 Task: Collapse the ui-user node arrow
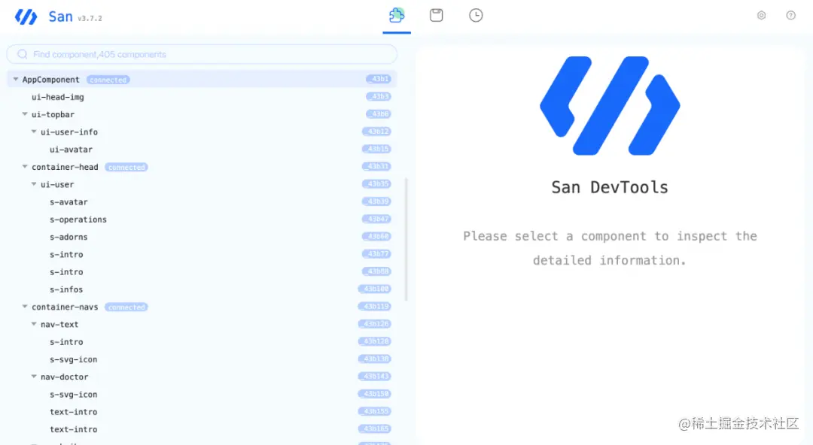coord(34,184)
